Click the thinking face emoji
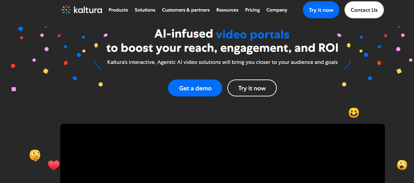Image resolution: width=414 pixels, height=183 pixels. coord(35,155)
